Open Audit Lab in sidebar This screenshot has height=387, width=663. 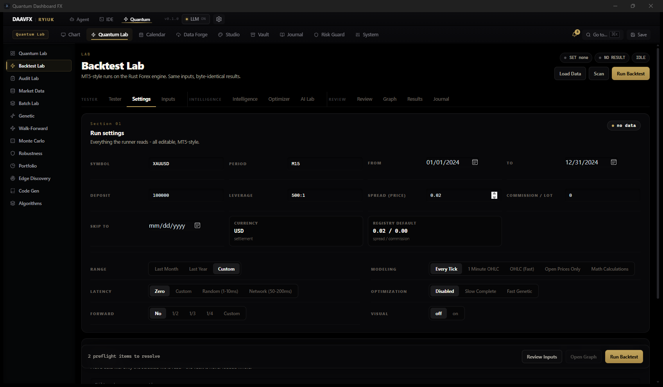pyautogui.click(x=39, y=78)
